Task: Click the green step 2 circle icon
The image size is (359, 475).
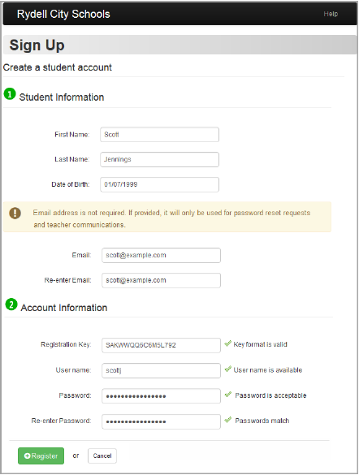Action: [x=11, y=304]
